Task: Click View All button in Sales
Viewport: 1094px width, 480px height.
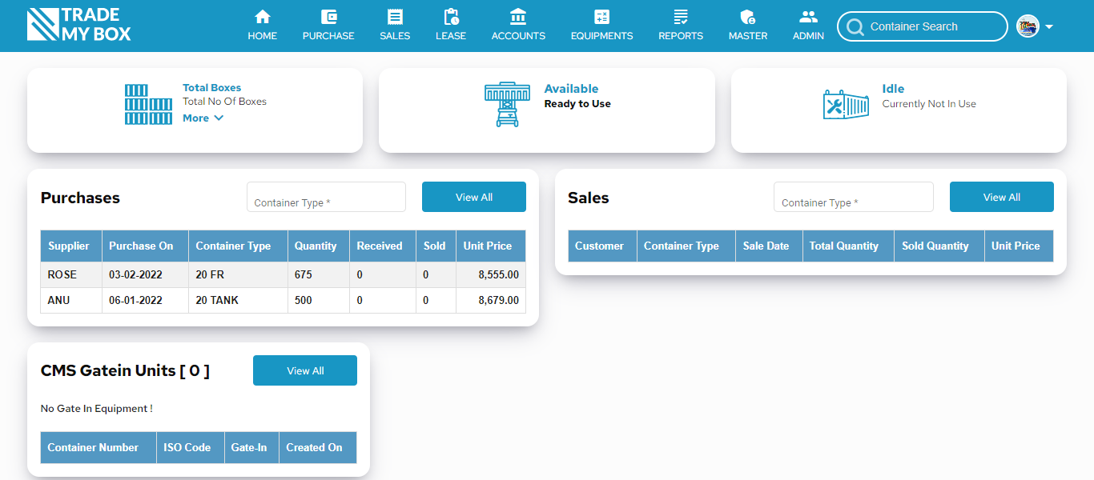Action: pyautogui.click(x=1001, y=197)
